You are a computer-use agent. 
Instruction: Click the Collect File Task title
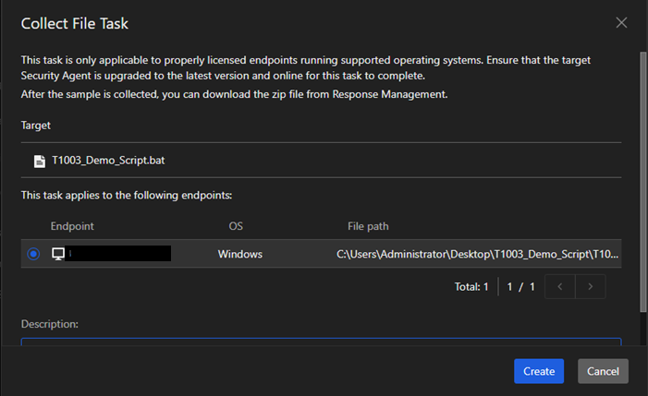77,23
